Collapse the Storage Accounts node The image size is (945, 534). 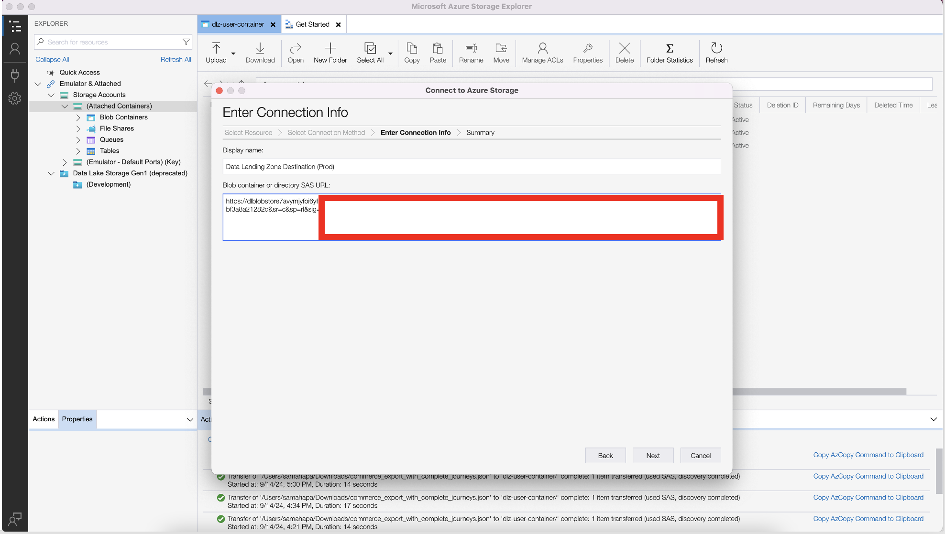[x=51, y=95]
